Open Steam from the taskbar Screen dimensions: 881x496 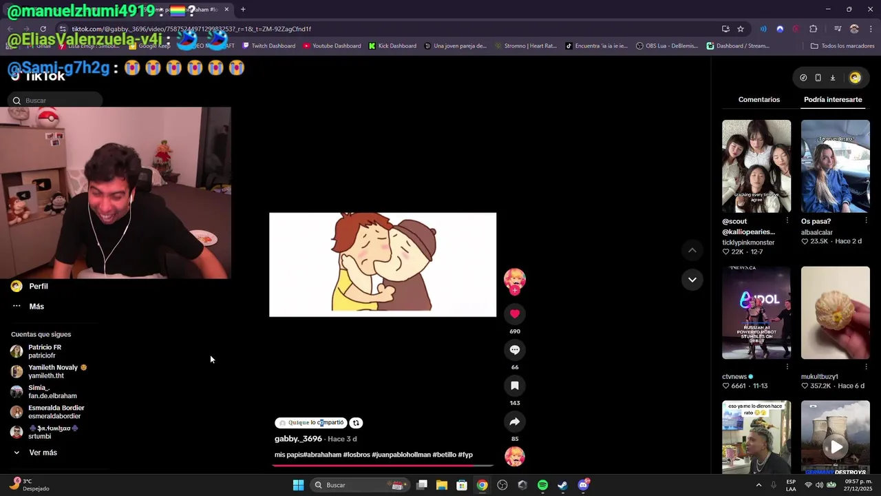(x=562, y=485)
